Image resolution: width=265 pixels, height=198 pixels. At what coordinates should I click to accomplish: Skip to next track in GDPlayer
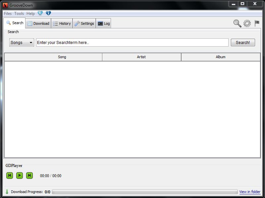click(x=29, y=176)
